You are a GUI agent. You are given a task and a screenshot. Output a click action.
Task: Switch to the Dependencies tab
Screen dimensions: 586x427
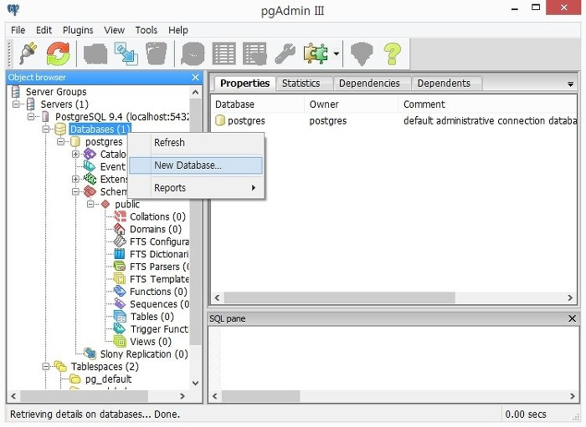coord(369,84)
